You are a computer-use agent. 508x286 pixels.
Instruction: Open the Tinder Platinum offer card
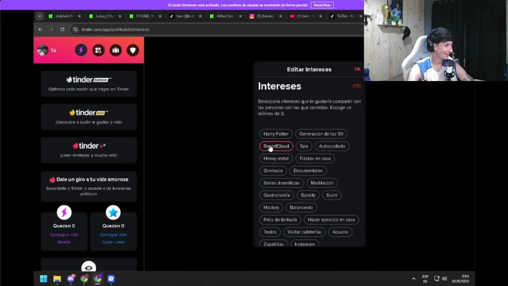[x=89, y=84]
